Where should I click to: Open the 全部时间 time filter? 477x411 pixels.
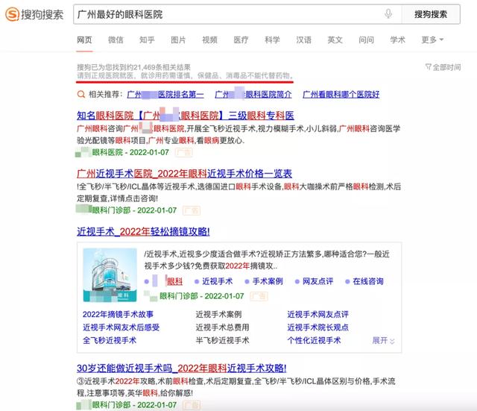coord(443,67)
